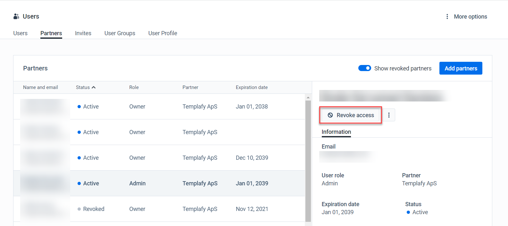Image resolution: width=508 pixels, height=226 pixels.
Task: Click the Email label in details panel
Action: point(329,147)
